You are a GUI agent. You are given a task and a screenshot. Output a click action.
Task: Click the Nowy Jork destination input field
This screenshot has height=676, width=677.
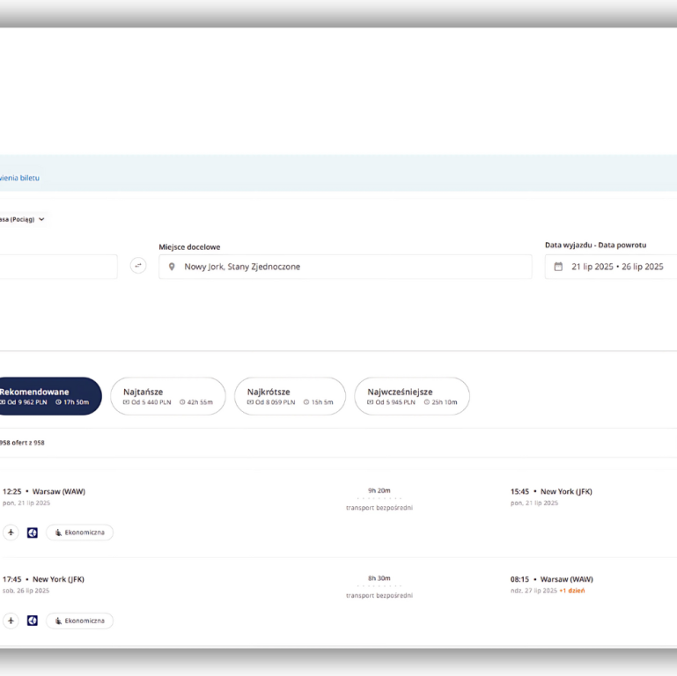[x=345, y=267]
